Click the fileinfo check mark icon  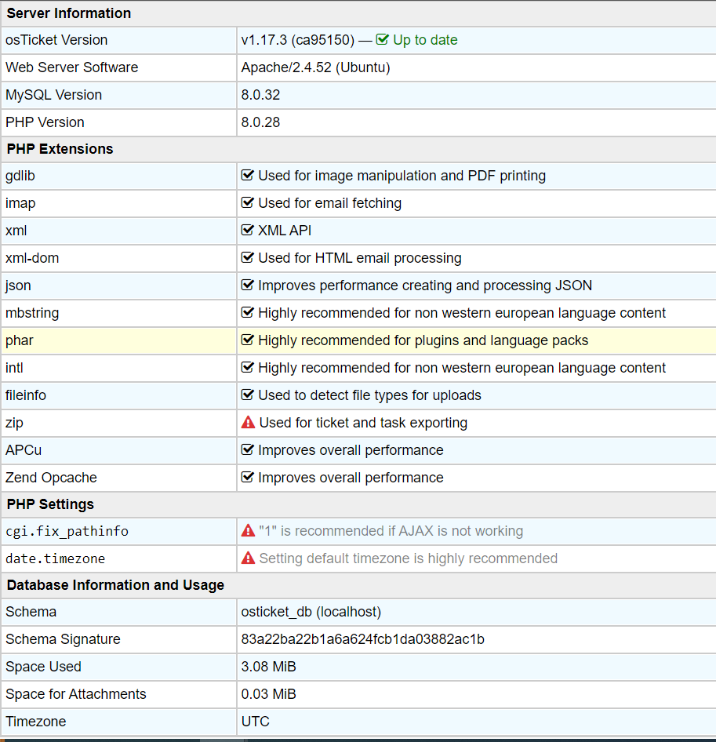coord(248,395)
